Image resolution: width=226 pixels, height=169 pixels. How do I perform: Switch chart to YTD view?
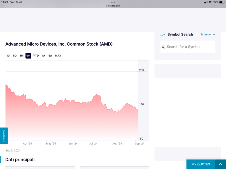[x=36, y=55]
